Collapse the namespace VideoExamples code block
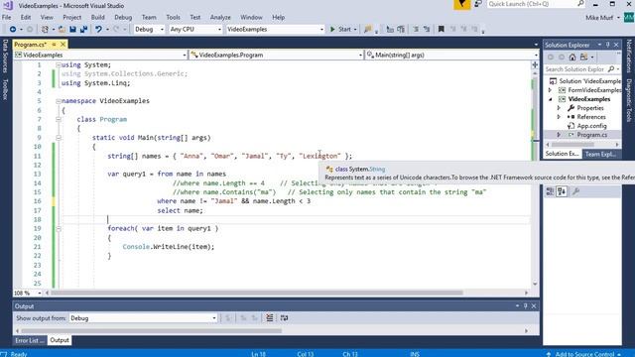 click(x=59, y=101)
